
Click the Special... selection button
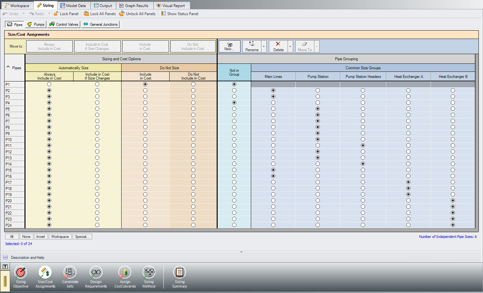[82, 237]
